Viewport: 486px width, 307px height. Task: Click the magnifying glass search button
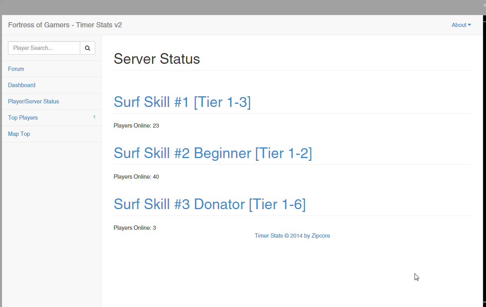point(87,48)
